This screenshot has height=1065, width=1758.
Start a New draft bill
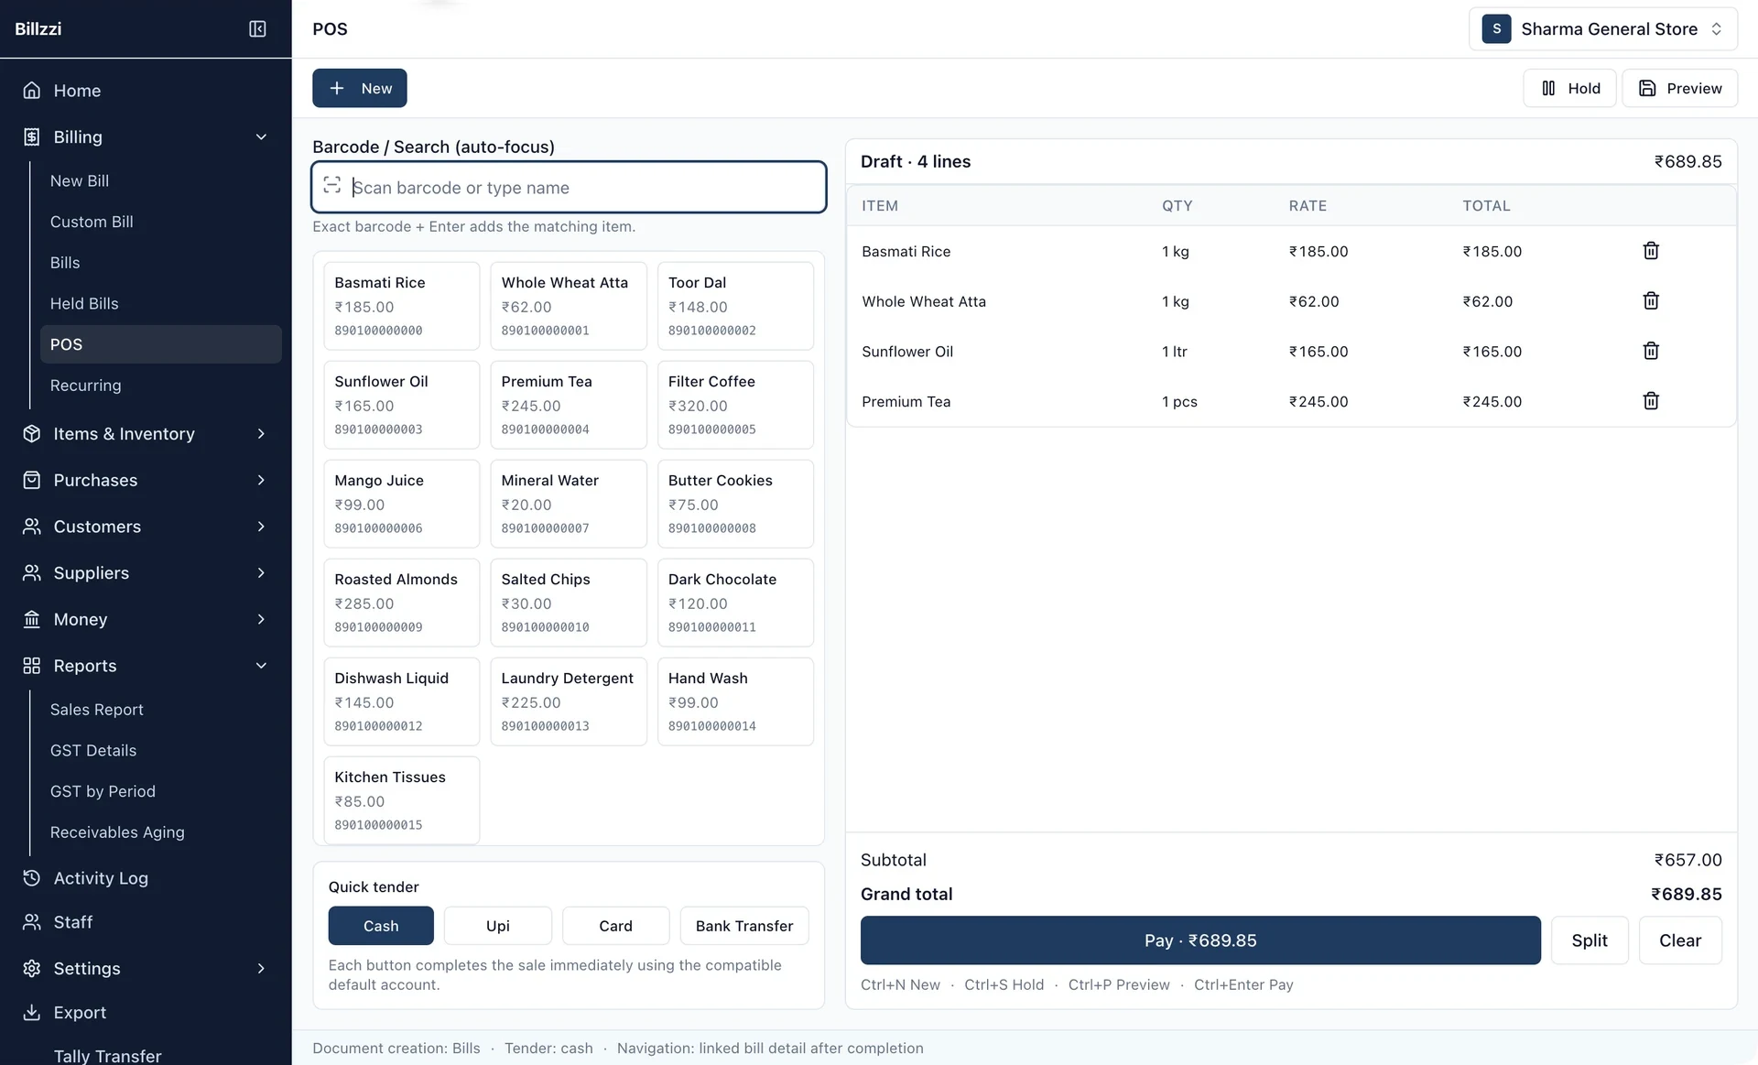360,89
